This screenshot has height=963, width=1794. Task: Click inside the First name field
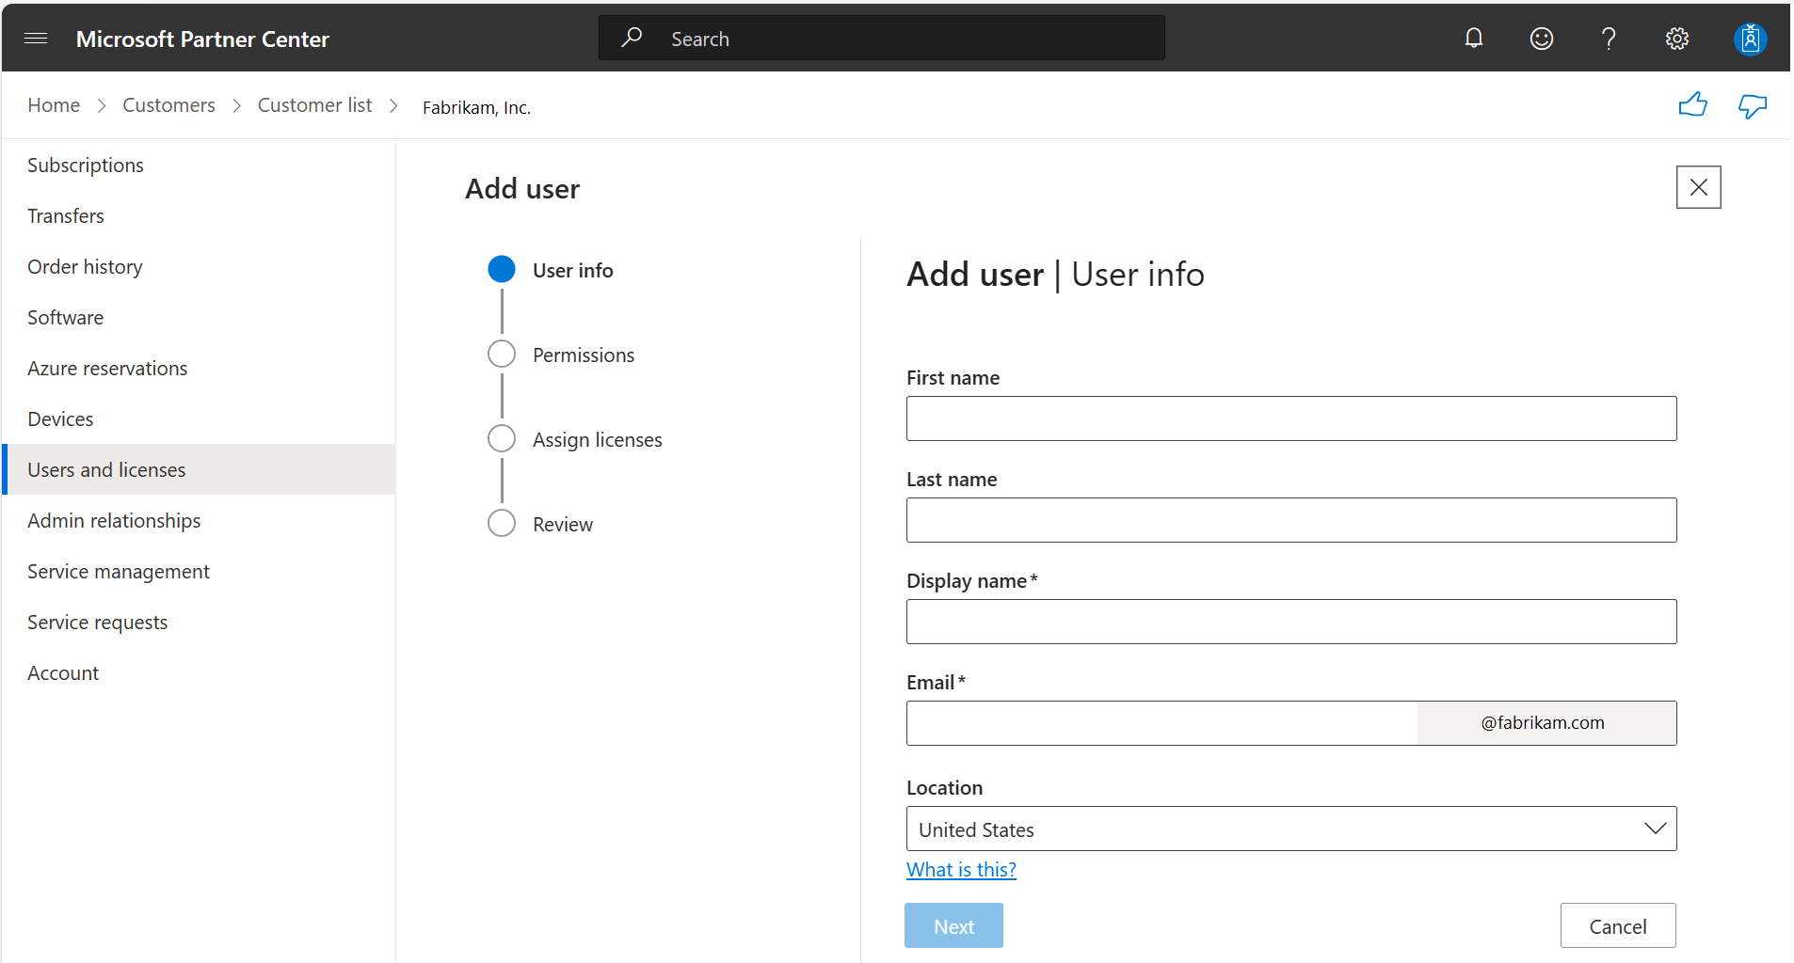pyautogui.click(x=1291, y=418)
